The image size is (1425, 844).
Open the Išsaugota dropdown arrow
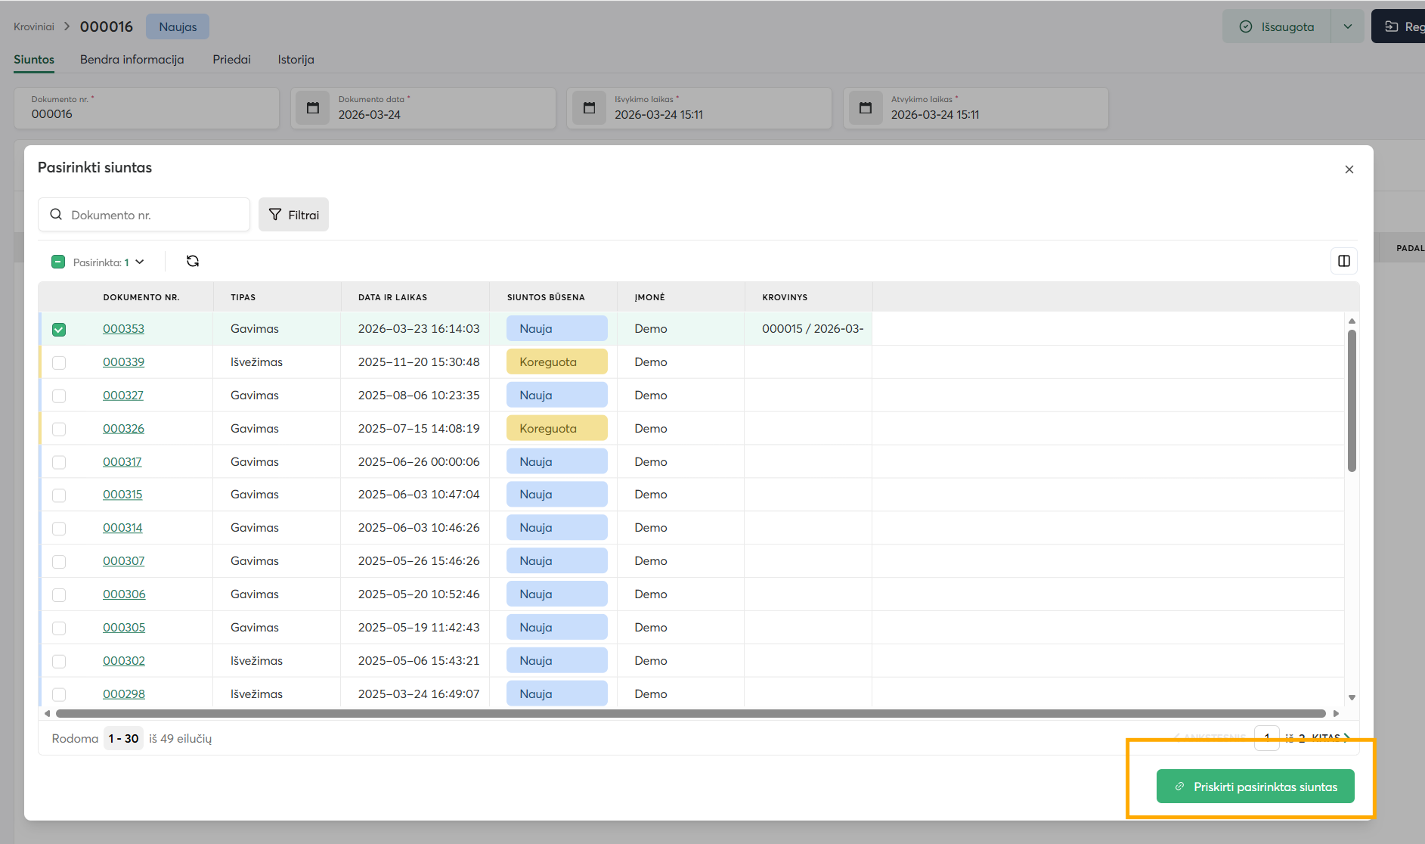pyautogui.click(x=1347, y=26)
